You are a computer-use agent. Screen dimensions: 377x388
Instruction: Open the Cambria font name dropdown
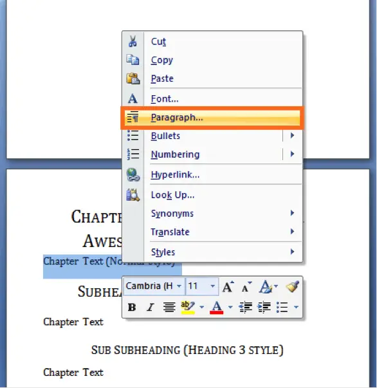pyautogui.click(x=179, y=286)
